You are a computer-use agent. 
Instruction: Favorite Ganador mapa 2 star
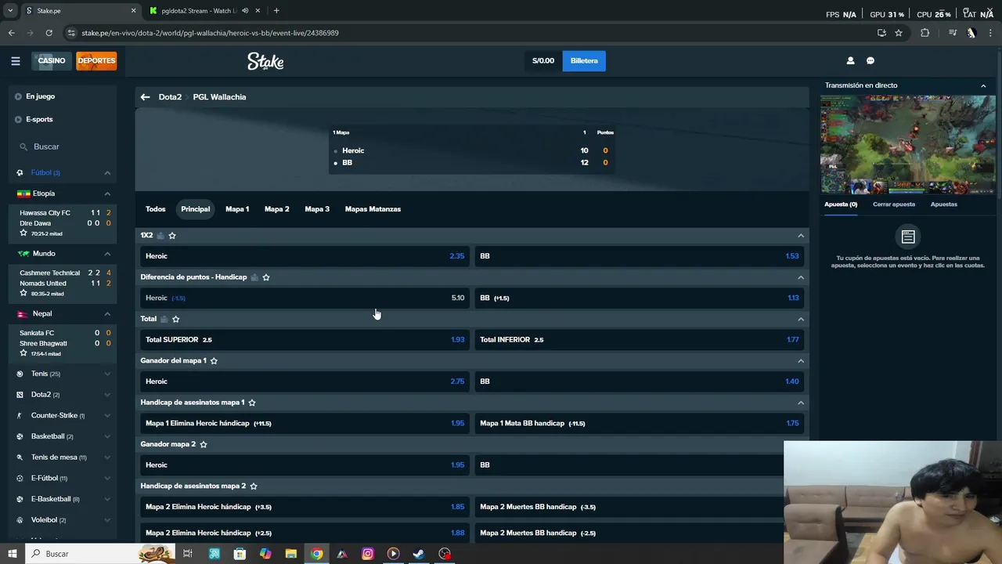pyautogui.click(x=204, y=444)
